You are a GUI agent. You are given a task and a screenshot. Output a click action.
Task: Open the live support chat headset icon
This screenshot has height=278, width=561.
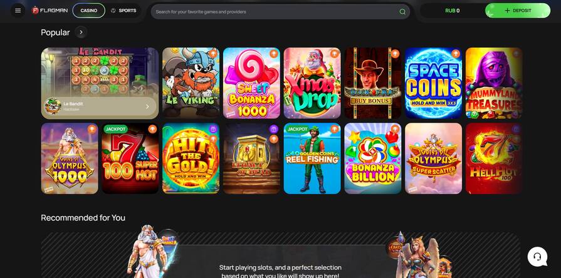[x=537, y=257]
